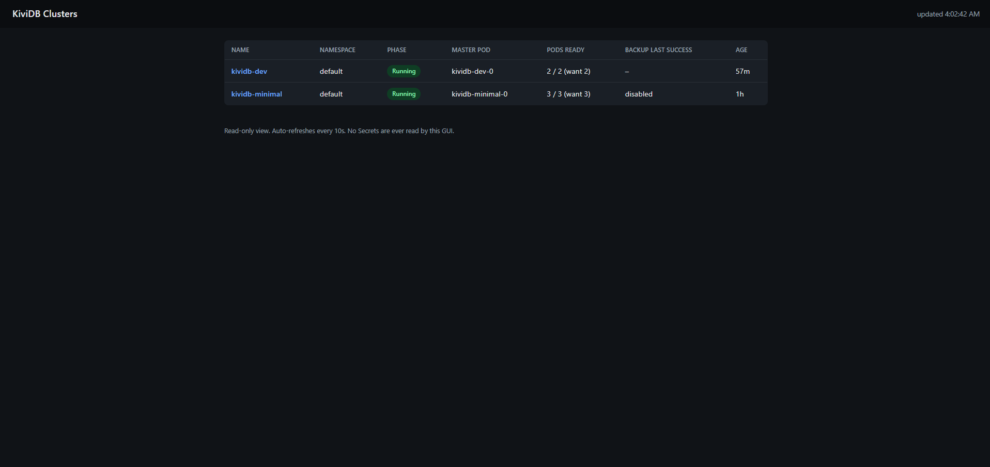
Task: Click the PODS READY column header
Action: point(565,50)
